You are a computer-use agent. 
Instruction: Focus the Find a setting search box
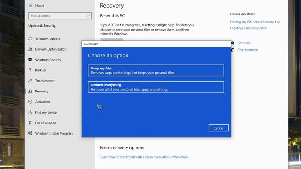[60, 15]
